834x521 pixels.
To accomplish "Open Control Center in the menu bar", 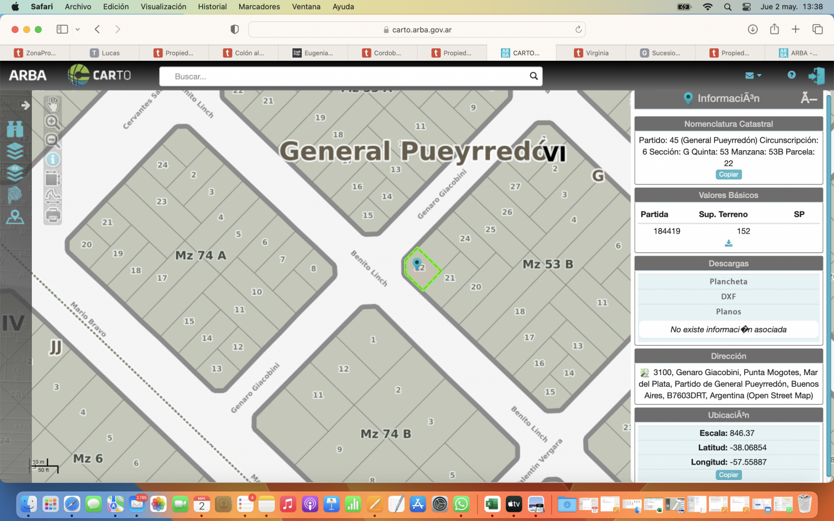I will [747, 7].
